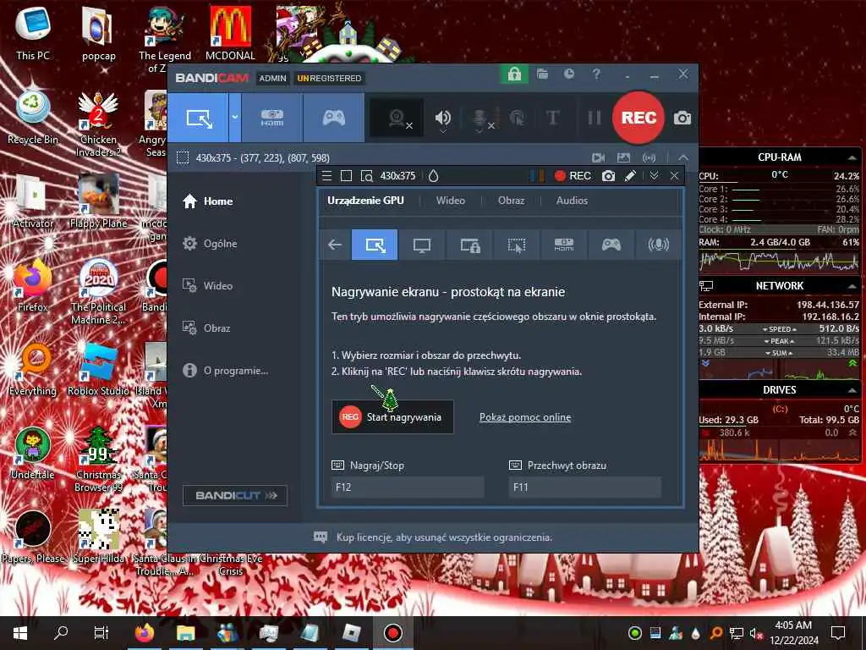Select game recording gamepad in mode row
The height and width of the screenshot is (650, 866).
(611, 245)
